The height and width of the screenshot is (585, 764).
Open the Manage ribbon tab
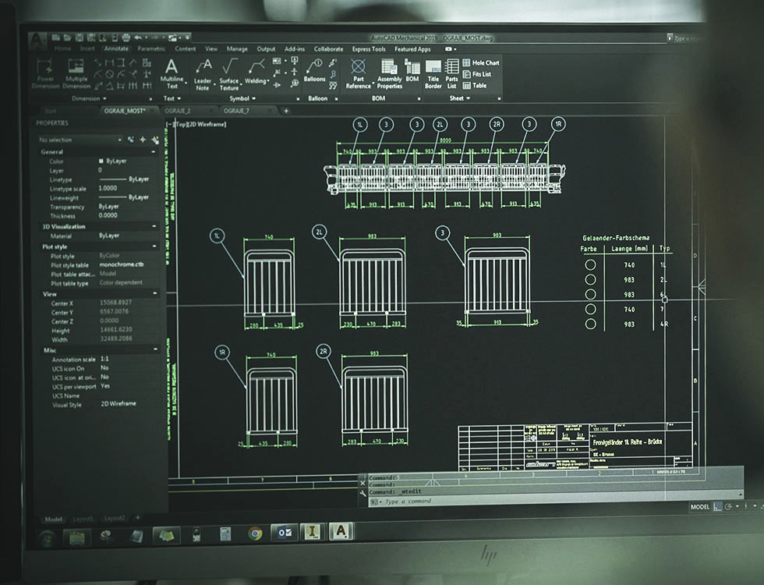[x=237, y=48]
